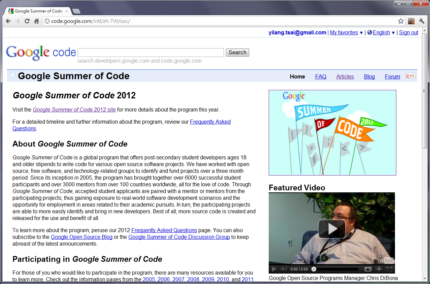Click the video seek bar handle
The width and height of the screenshot is (430, 284).
coord(314,269)
